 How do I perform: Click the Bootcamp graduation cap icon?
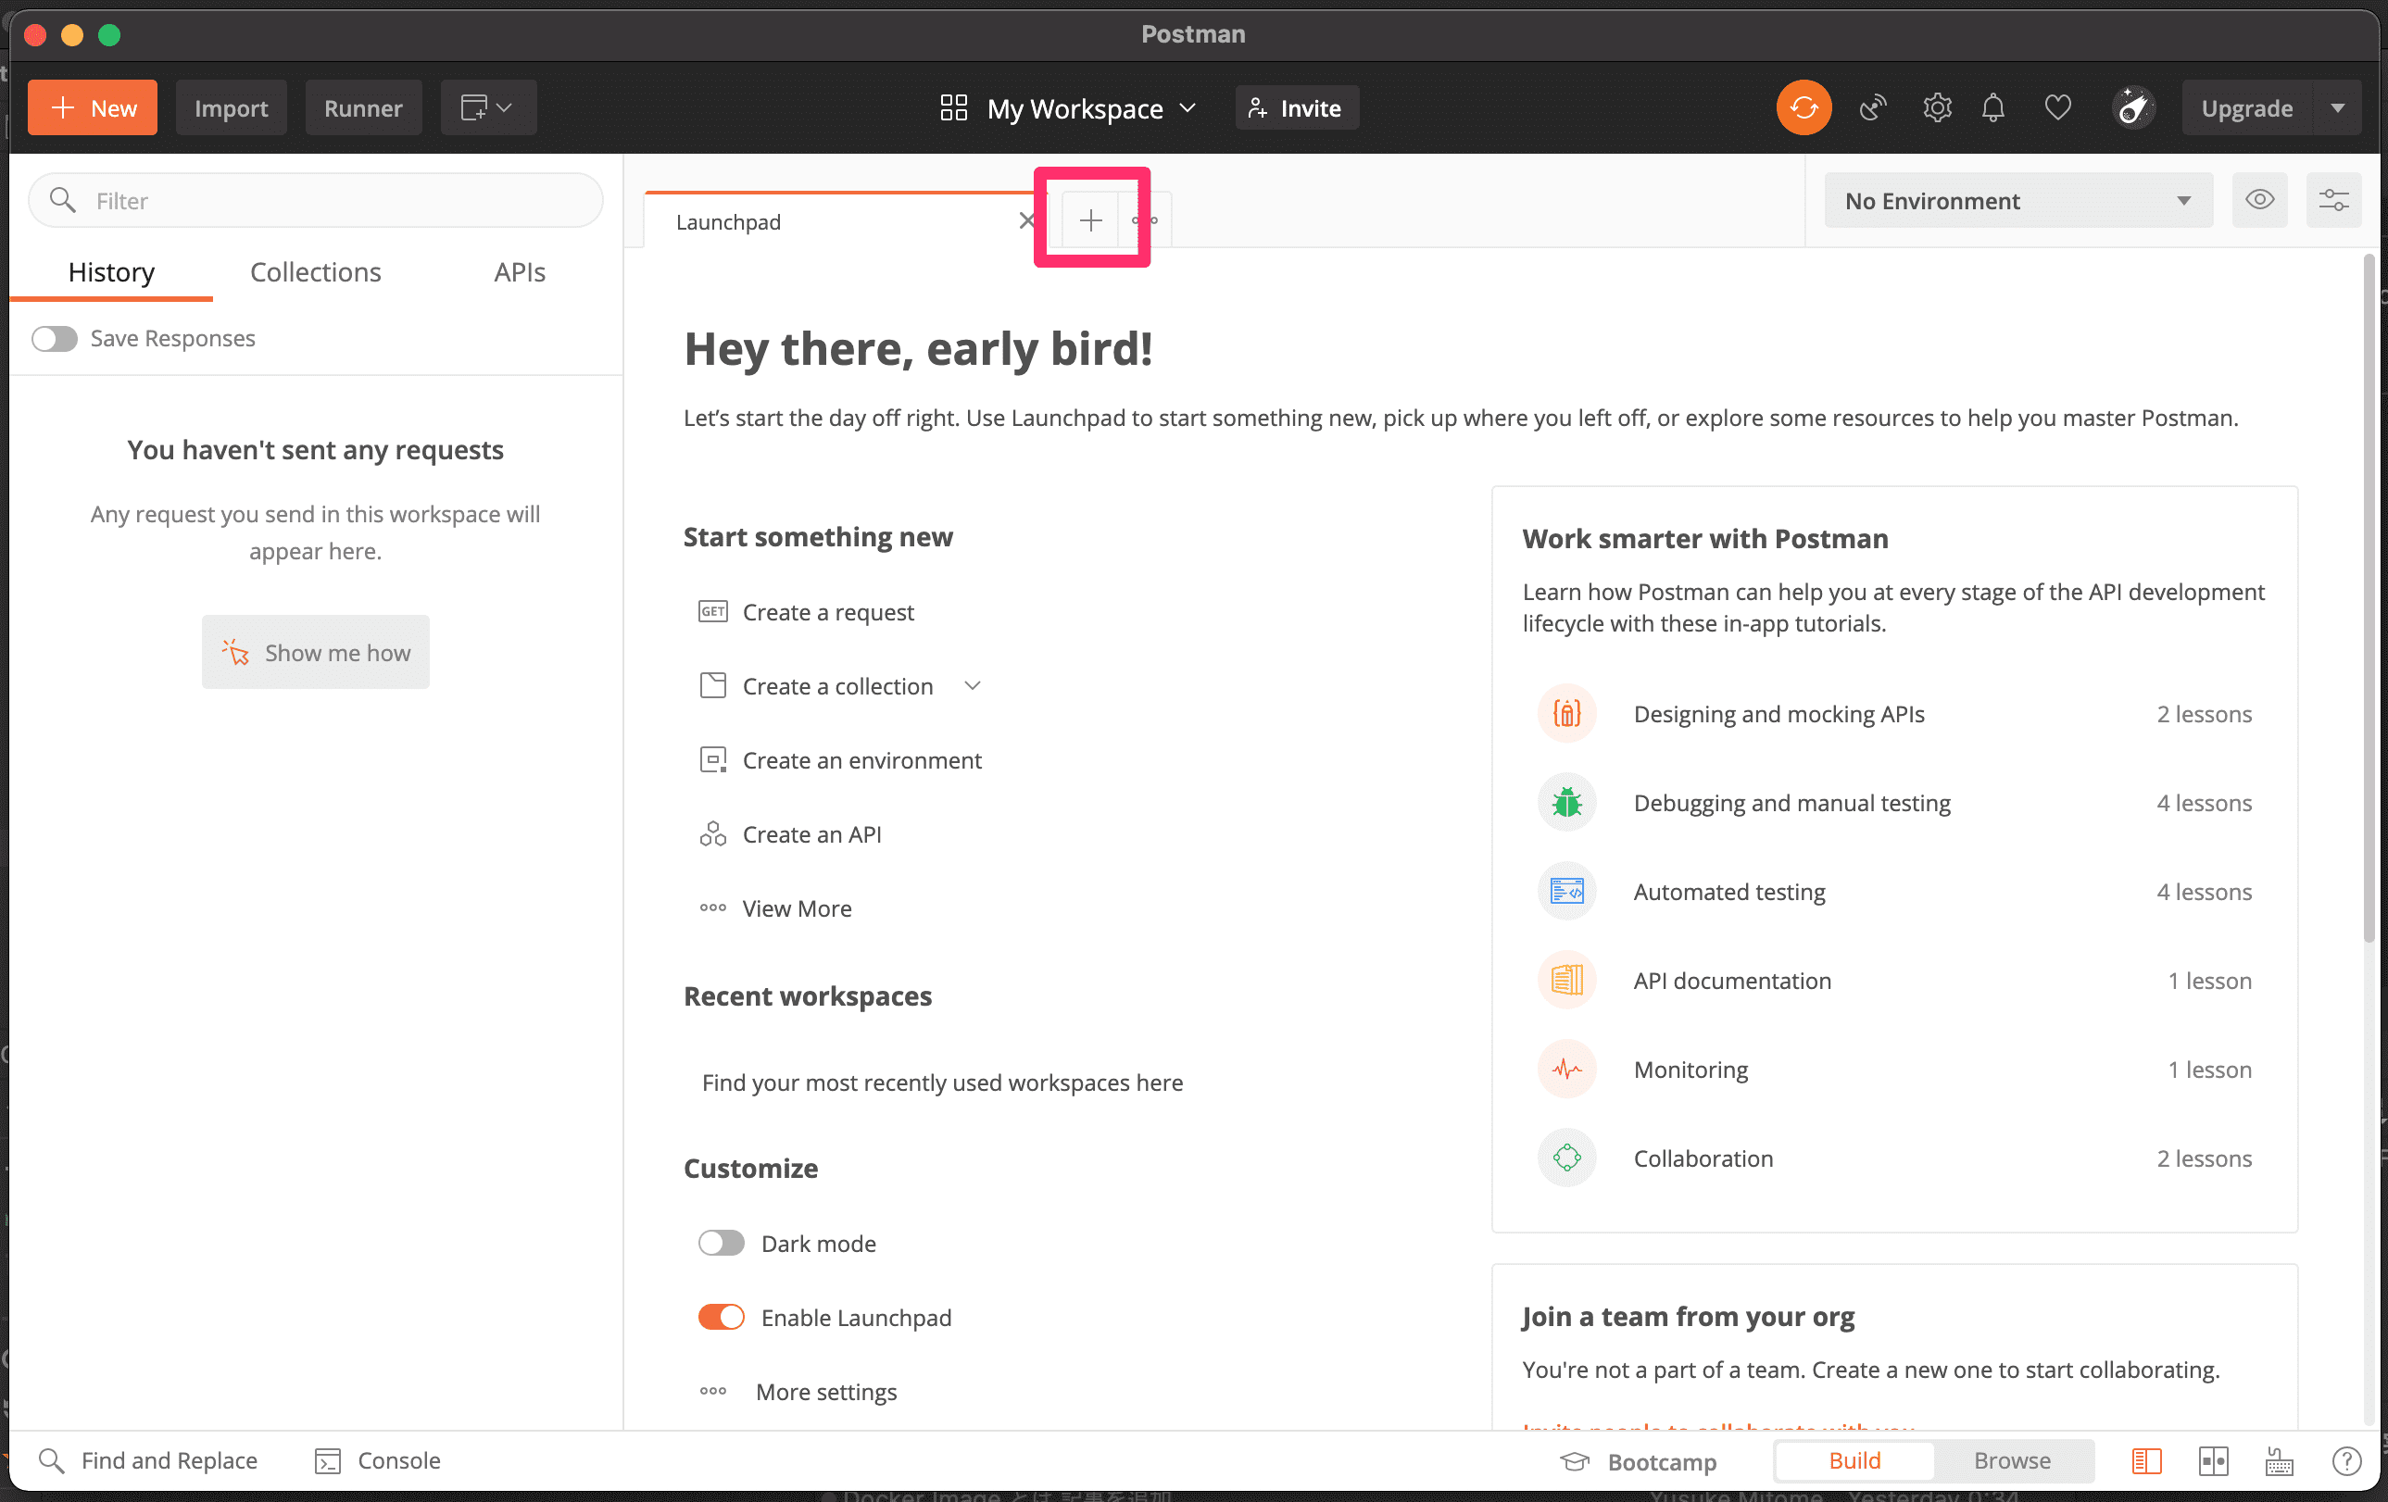point(1575,1461)
